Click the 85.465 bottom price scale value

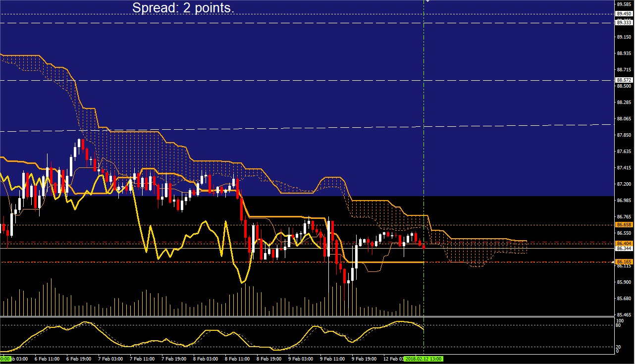(x=624, y=314)
